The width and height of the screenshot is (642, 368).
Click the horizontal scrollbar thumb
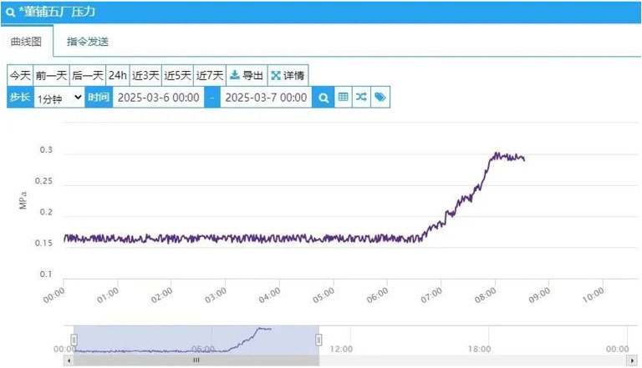coord(196,360)
